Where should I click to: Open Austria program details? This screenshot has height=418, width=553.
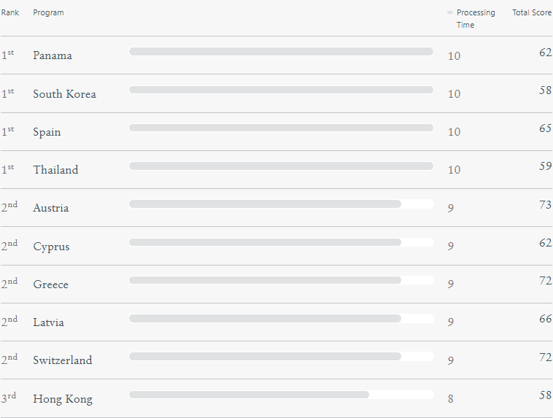click(51, 208)
